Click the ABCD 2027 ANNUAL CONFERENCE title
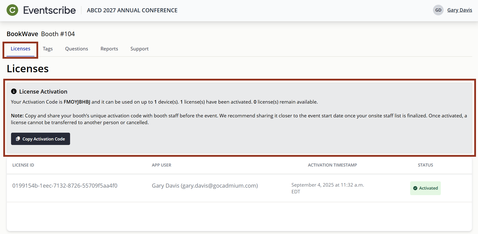This screenshot has width=478, height=234. point(132,10)
